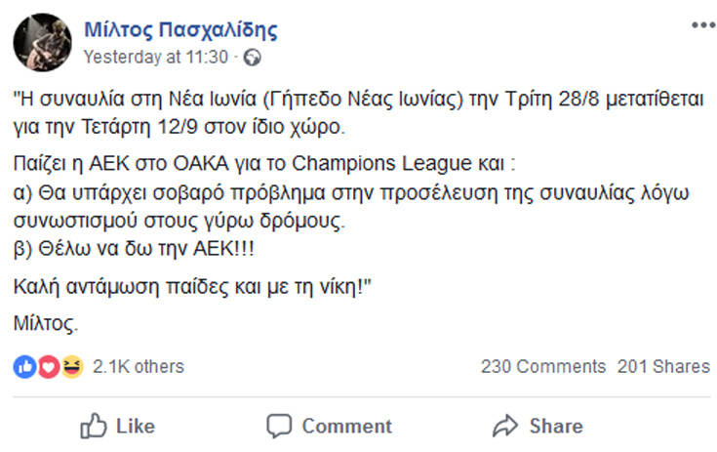Click the blue thumbs-up reaction icon
Image resolution: width=717 pixels, height=452 pixels.
click(x=24, y=366)
